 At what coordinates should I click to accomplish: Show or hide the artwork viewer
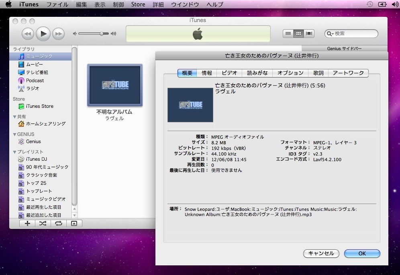click(74, 223)
